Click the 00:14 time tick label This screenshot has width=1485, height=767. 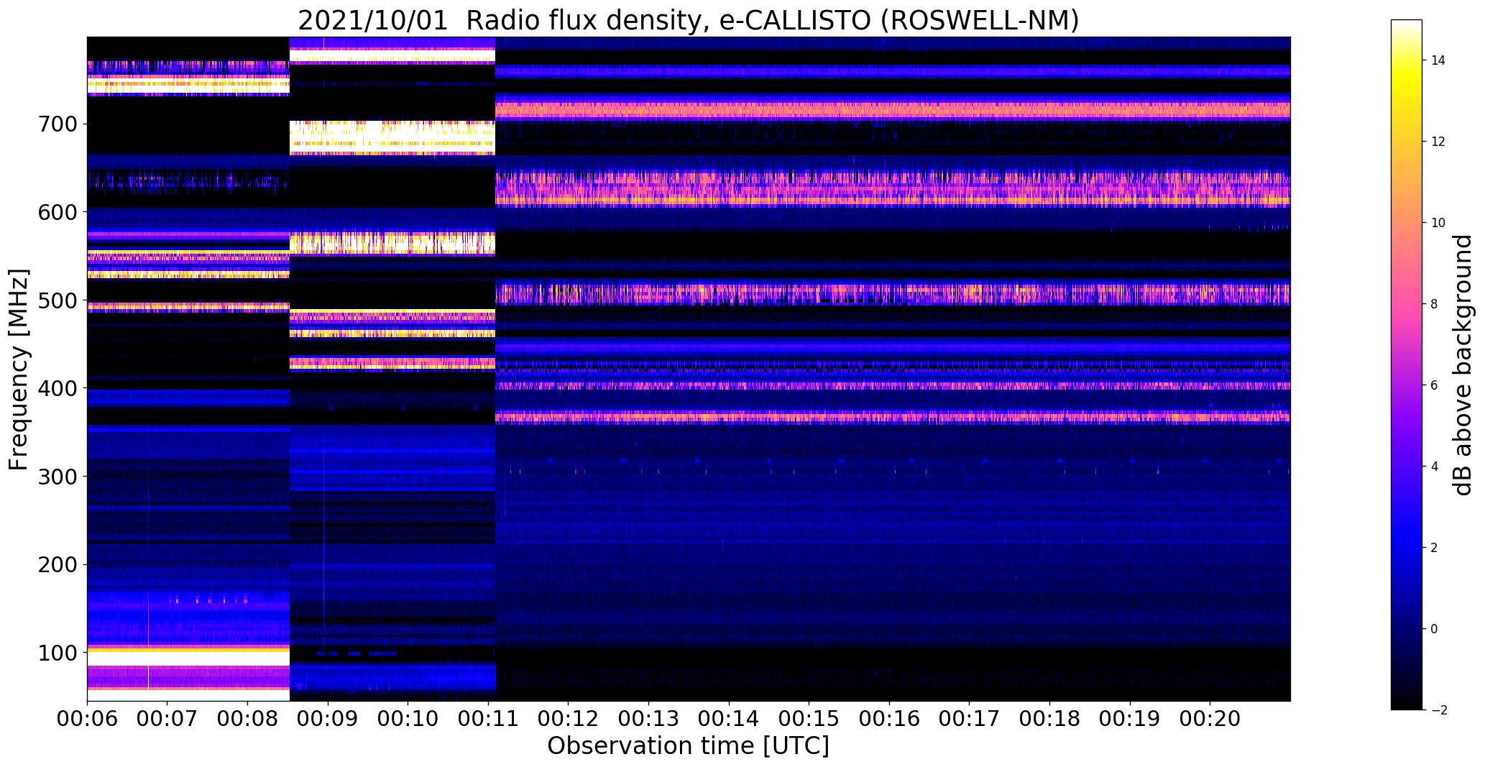[729, 719]
